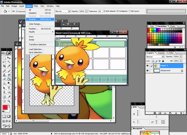
Task: Add layer mask in Layers panel
Action: click(x=160, y=113)
